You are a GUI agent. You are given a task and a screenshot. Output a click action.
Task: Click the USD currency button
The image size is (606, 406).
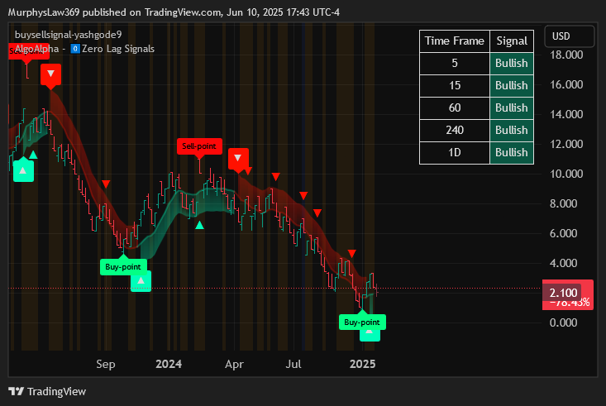(x=569, y=36)
